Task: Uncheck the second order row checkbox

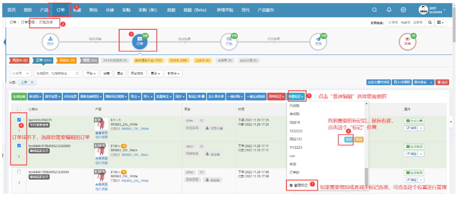Action: (x=19, y=146)
